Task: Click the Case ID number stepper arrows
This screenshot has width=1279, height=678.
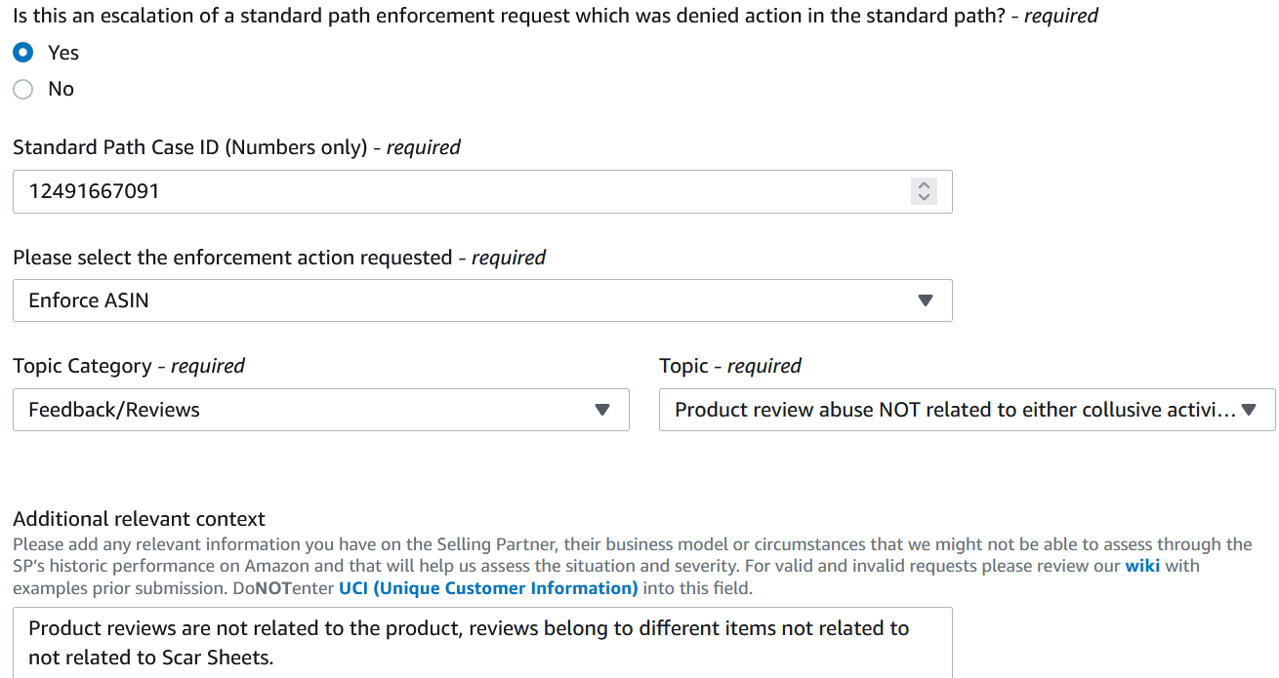Action: [924, 191]
